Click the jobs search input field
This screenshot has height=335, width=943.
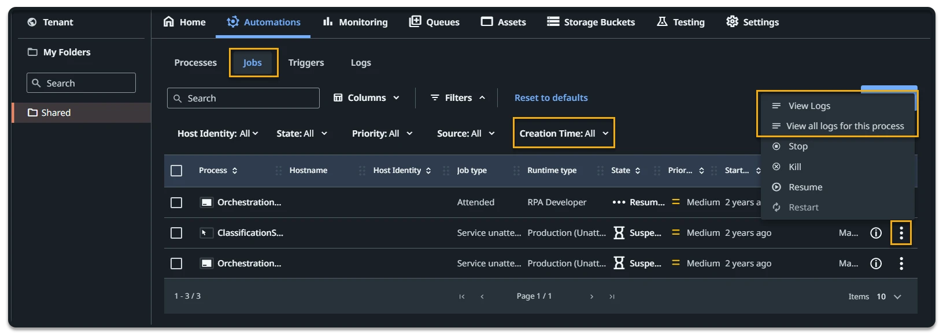coord(243,98)
